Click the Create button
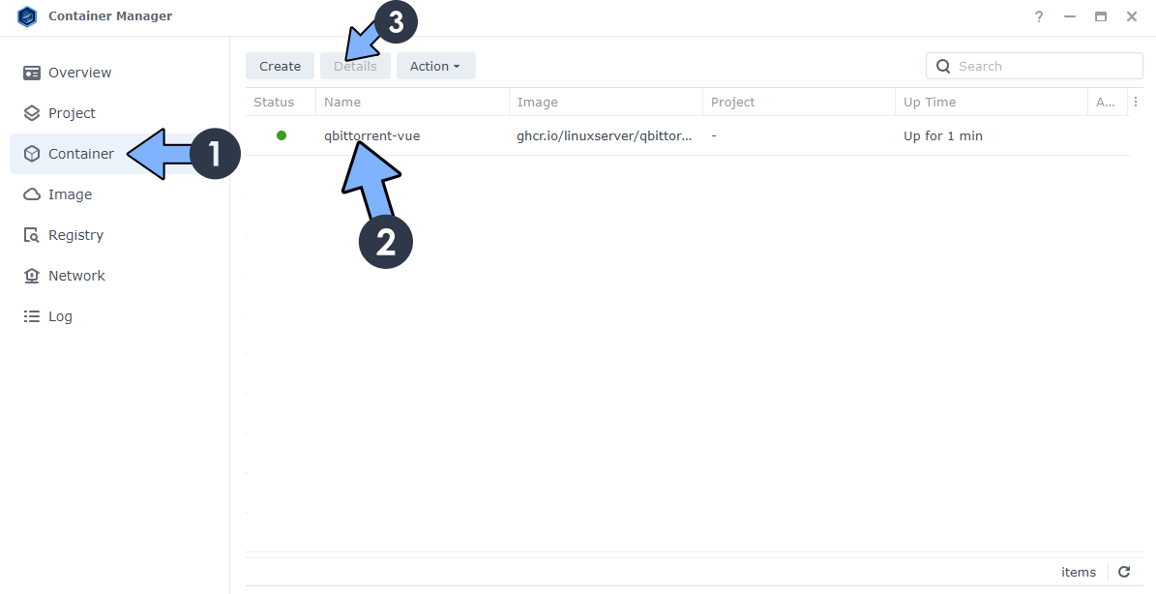Screen dimensions: 1156x594 click(281, 67)
